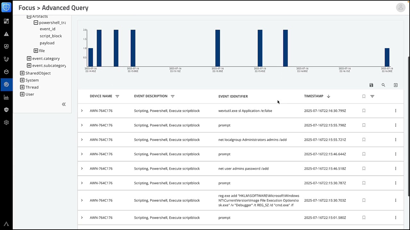This screenshot has height=230, width=410.
Task: Open the reports bar chart sidebar icon
Action: point(6,97)
